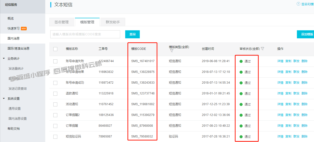Open 详情 for 短信验证码 row
Screen dimensions: 314x142
[280, 136]
